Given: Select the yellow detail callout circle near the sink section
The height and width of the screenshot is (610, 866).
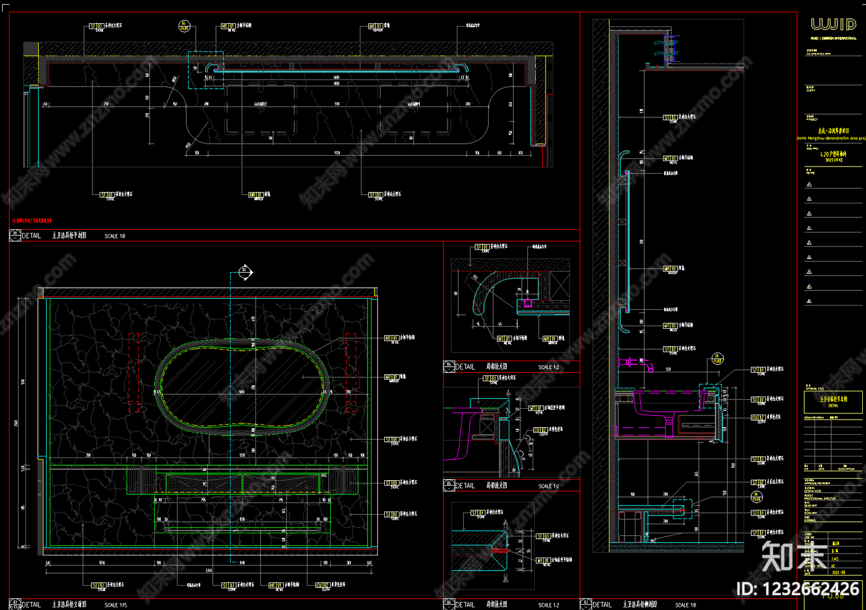Looking at the screenshot, I should (718, 359).
